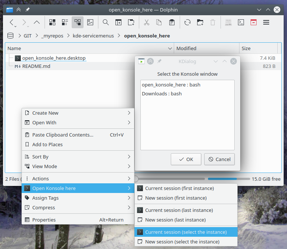Viewport: 287px width, 249px height.
Task: Expand the Create New submenu
Action: (x=78, y=113)
